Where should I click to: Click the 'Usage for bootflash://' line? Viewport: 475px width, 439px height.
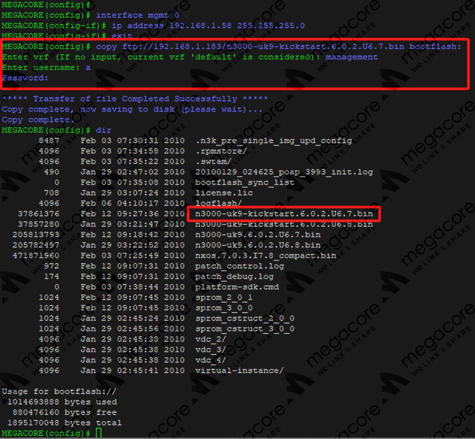click(x=59, y=392)
